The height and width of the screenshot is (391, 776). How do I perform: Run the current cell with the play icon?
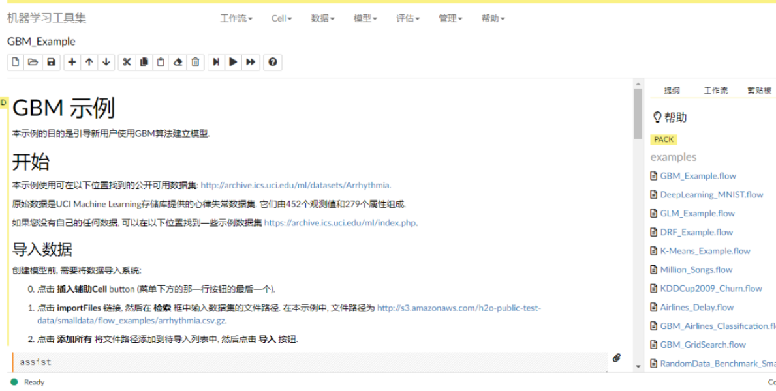[233, 63]
